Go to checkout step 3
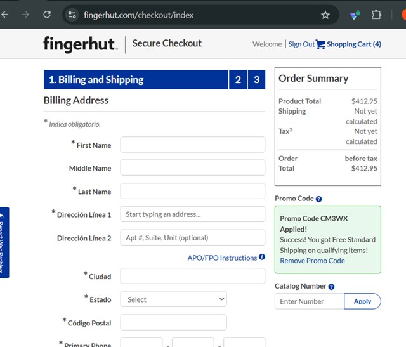The image size is (406, 347). (256, 79)
